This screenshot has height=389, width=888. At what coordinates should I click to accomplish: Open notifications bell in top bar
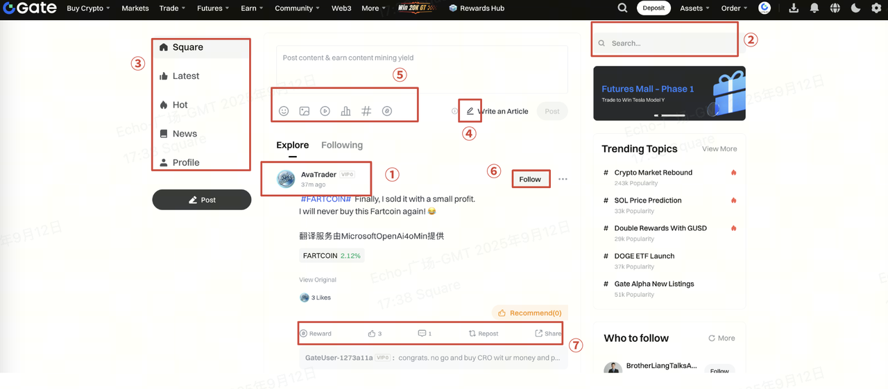pyautogui.click(x=814, y=8)
